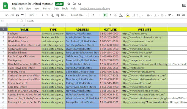Click the formula bar containing NAME
Viewport: 187px width, 109px height.
(106, 21)
